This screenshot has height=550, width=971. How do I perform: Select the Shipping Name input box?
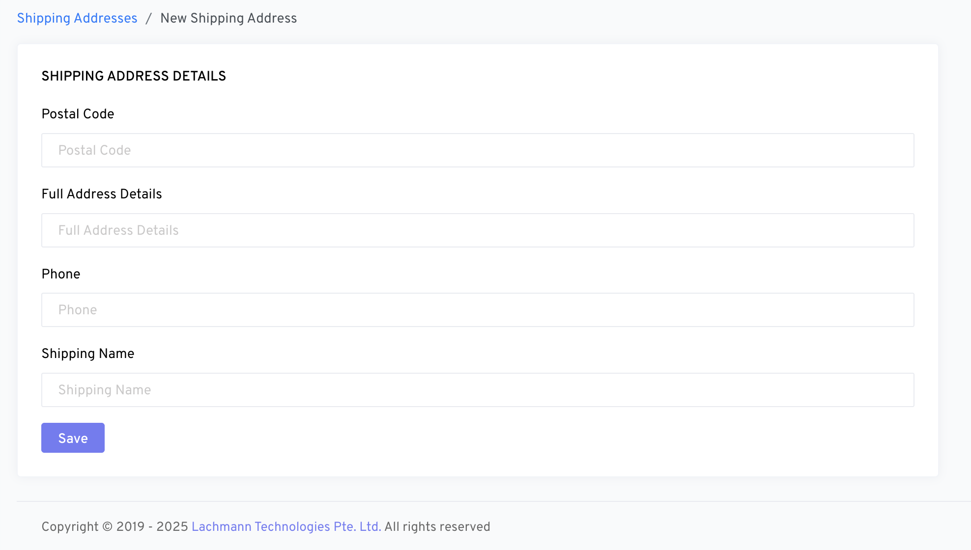pyautogui.click(x=478, y=390)
